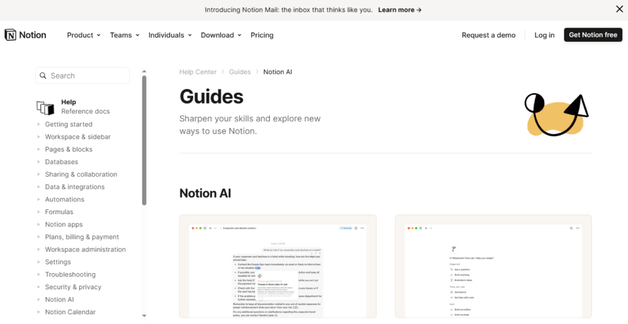Go to Guides breadcrumb
628x324 pixels.
(x=240, y=72)
